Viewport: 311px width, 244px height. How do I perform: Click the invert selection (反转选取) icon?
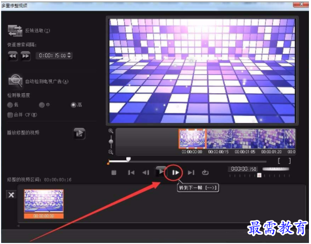[x=15, y=31]
